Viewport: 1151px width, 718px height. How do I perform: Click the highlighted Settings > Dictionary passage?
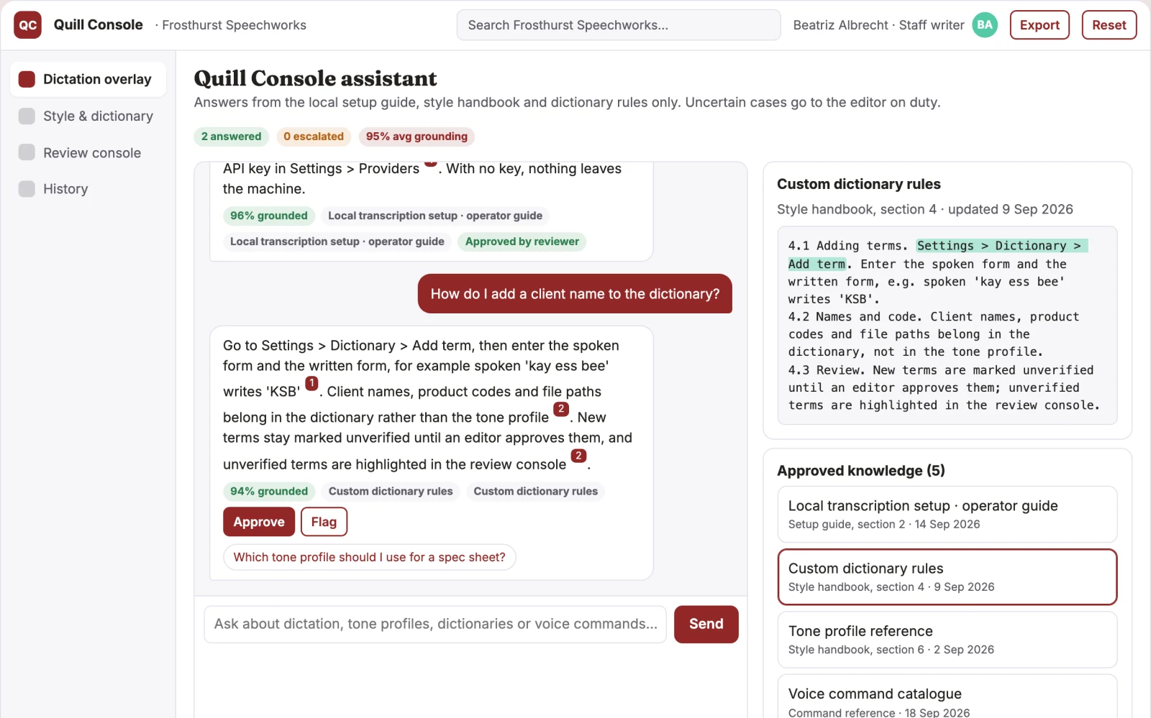[1001, 246]
